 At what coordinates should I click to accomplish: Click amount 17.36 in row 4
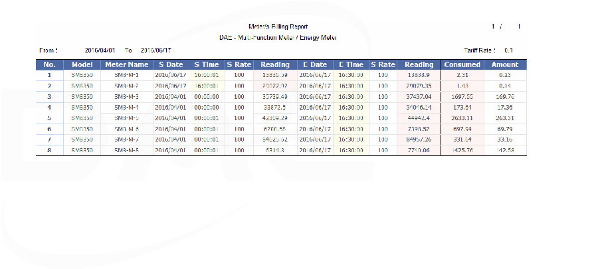click(505, 108)
